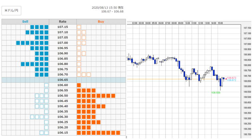This screenshot has height=139, width=252.
Task: Click the pink arrow marker beside the chart price
Action: tap(226, 79)
